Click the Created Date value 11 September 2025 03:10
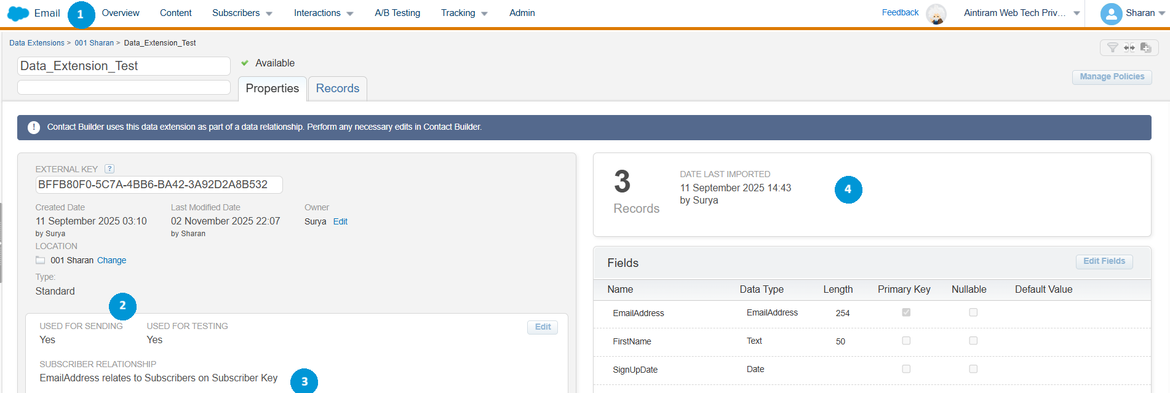 (91, 221)
